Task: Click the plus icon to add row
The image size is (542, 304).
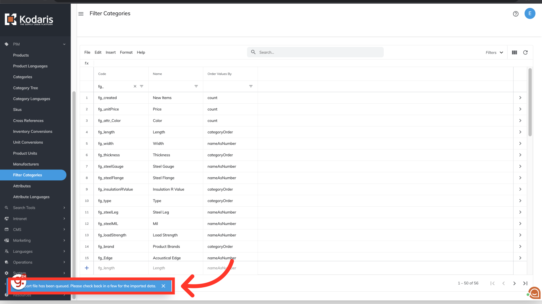Action: point(87,268)
